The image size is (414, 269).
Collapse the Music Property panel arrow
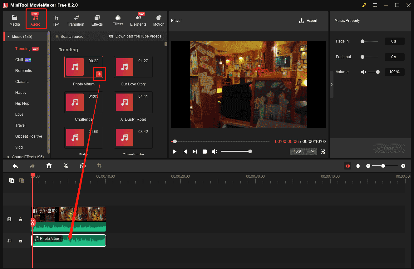332,84
